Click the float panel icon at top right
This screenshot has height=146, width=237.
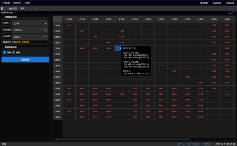click(x=231, y=12)
